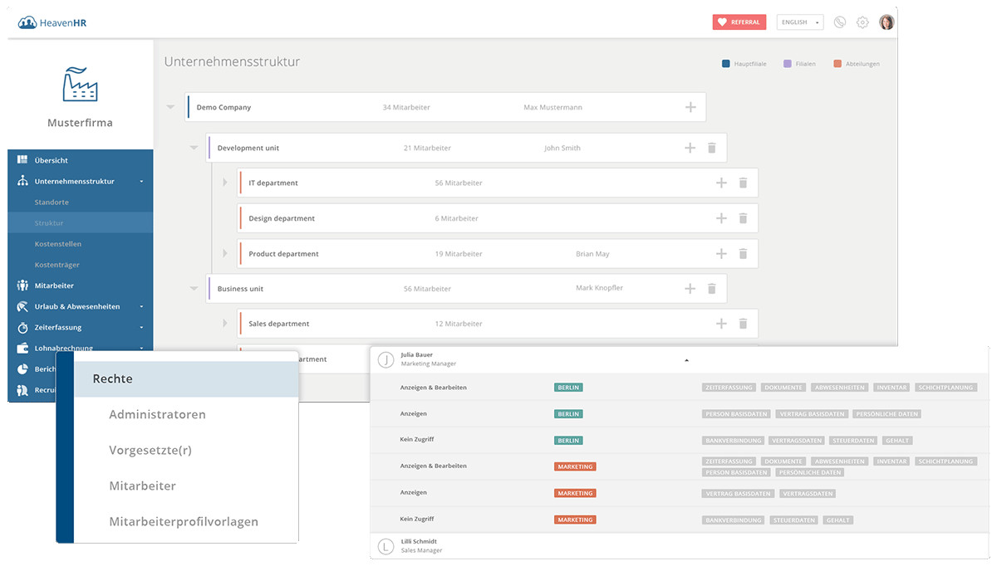
Task: Collapse the Demo Company tree node
Action: [x=170, y=107]
